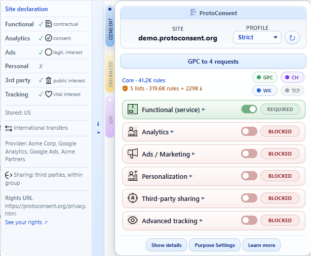Click the BLOCKED badge on Advanced tracking
The width and height of the screenshot is (311, 256).
point(280,220)
